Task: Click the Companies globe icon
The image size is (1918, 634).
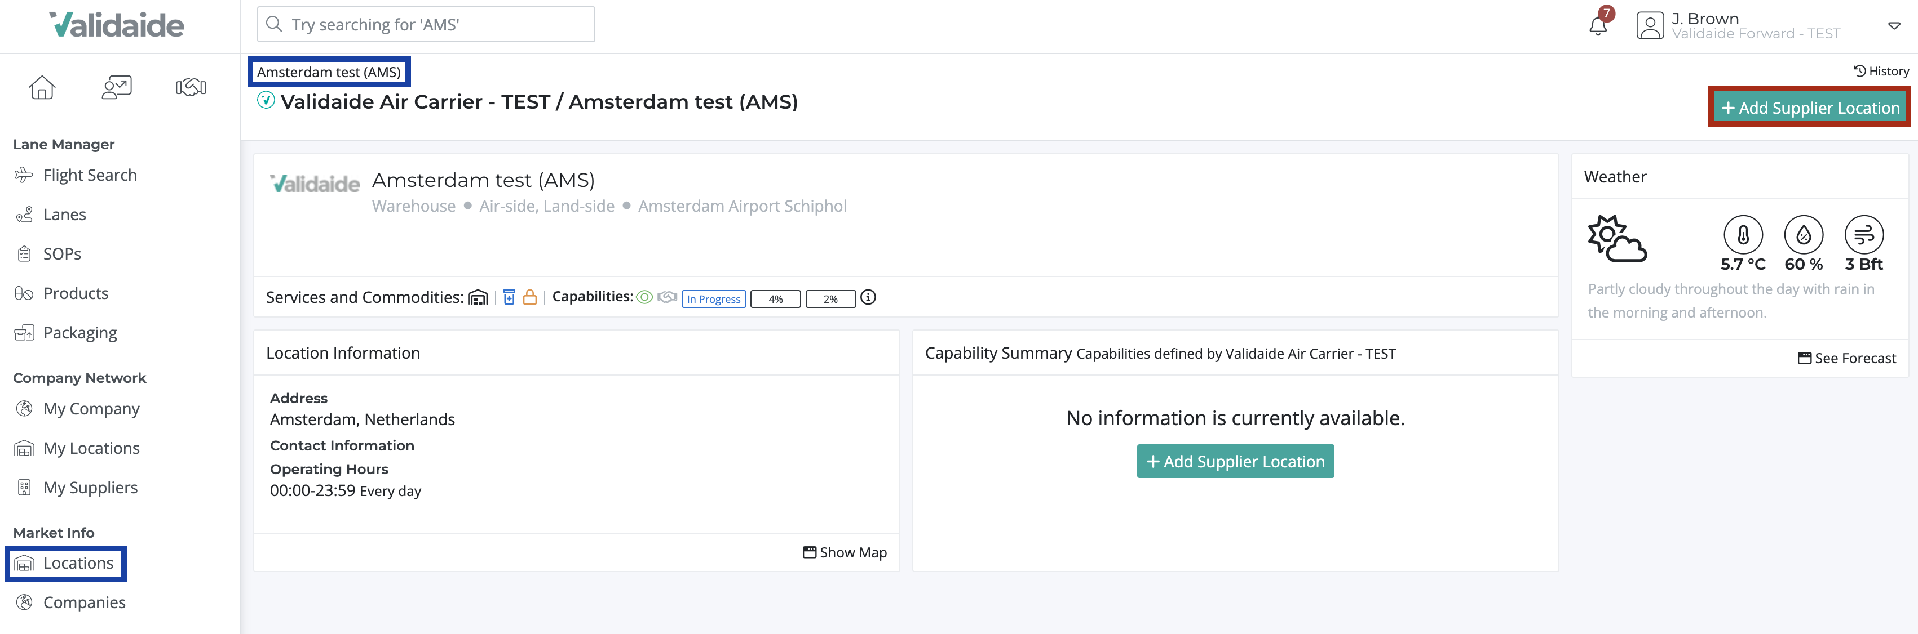Action: pyautogui.click(x=24, y=602)
